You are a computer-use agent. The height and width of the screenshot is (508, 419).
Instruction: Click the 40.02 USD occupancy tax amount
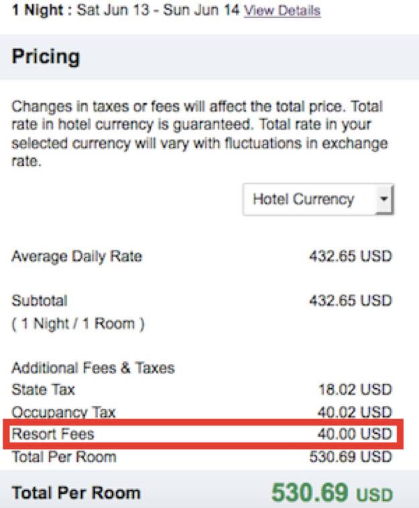(x=355, y=411)
